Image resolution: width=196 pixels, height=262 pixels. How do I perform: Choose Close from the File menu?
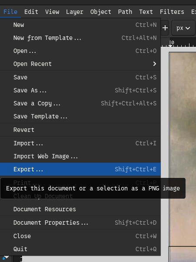click(80, 236)
